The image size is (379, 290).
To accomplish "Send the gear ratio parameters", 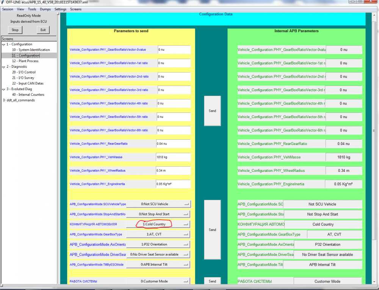I will pyautogui.click(x=212, y=111).
